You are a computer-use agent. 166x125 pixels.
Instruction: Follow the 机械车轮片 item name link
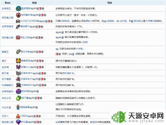tap(26, 79)
